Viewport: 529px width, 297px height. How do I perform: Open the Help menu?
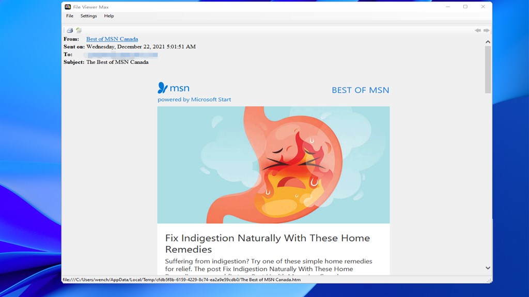(x=108, y=16)
